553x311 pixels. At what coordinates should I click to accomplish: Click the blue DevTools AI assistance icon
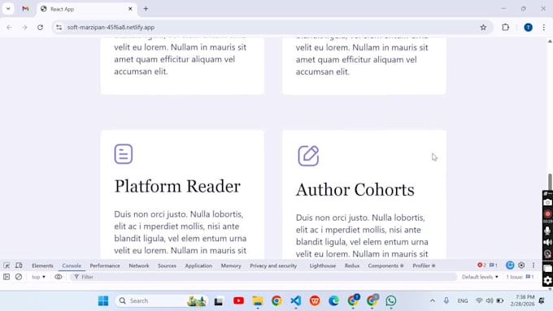coord(510,266)
